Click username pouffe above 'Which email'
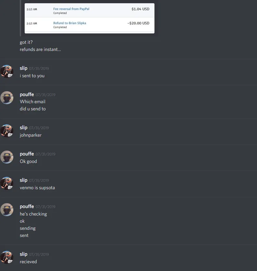Image resolution: width=257 pixels, height=271 pixels. [x=27, y=94]
